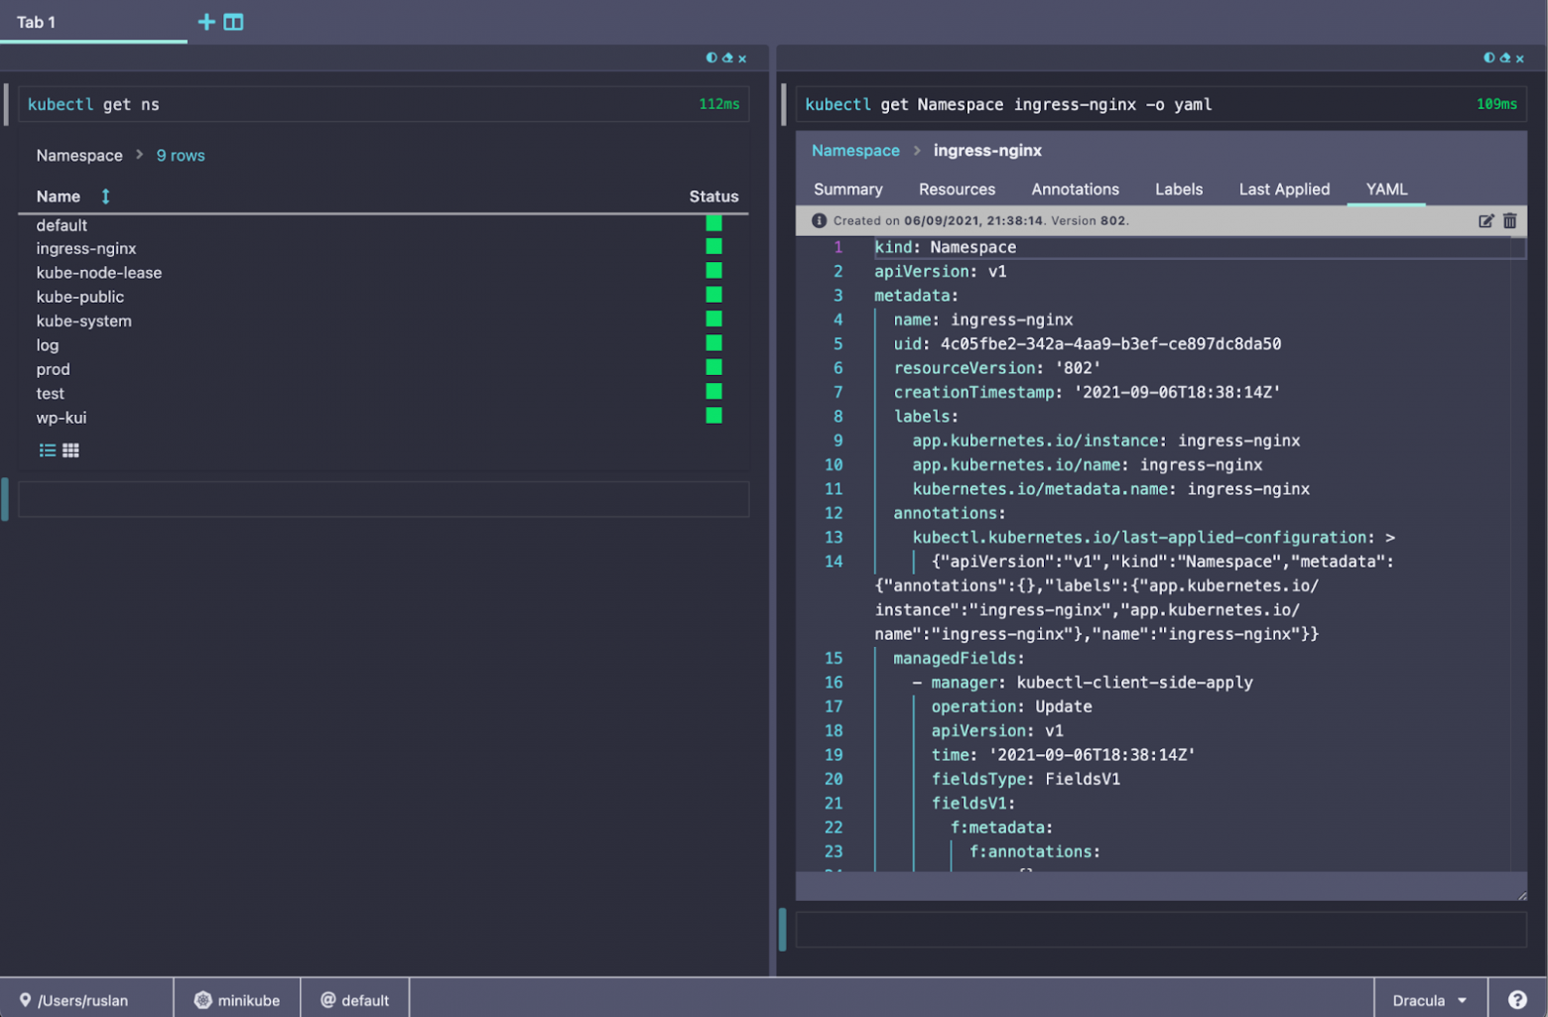Viewport: 1548px width, 1017px height.
Task: Click the info icon next to Created on
Action: click(819, 221)
